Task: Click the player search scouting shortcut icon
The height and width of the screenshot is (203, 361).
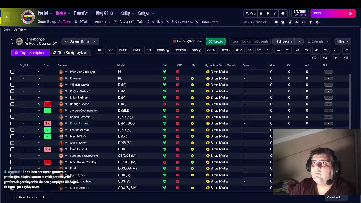Action: pyautogui.click(x=296, y=22)
